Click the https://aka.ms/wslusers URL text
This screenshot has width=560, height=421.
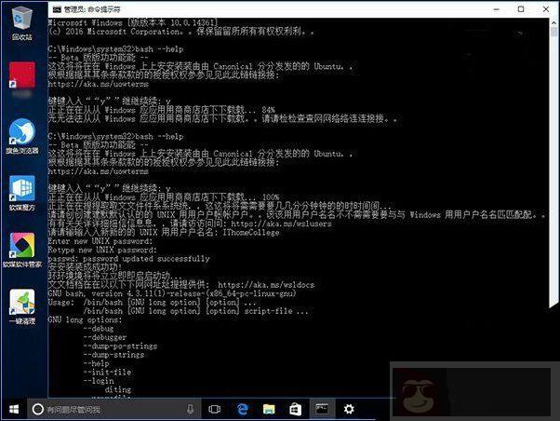[281, 224]
